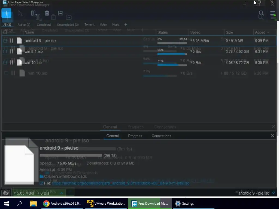Screen dimensions: 279x209
Task: Switch to VMware Workstation on the taskbar
Action: 106,204
